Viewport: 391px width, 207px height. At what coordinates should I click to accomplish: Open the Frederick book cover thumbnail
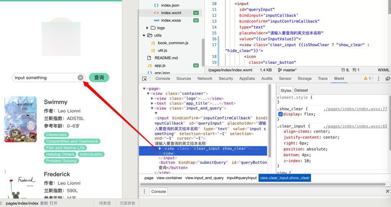[21, 185]
